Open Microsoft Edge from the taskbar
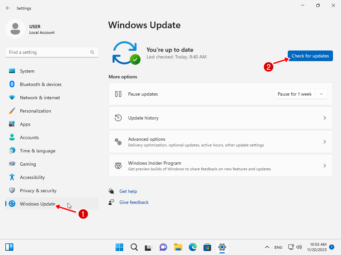 click(x=193, y=247)
